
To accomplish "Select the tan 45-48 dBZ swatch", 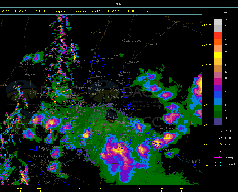I will pyautogui.click(x=218, y=68).
